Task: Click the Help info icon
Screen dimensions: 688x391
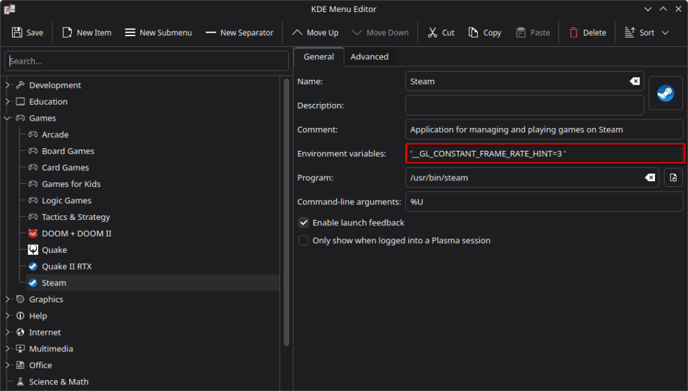Action: tap(20, 316)
